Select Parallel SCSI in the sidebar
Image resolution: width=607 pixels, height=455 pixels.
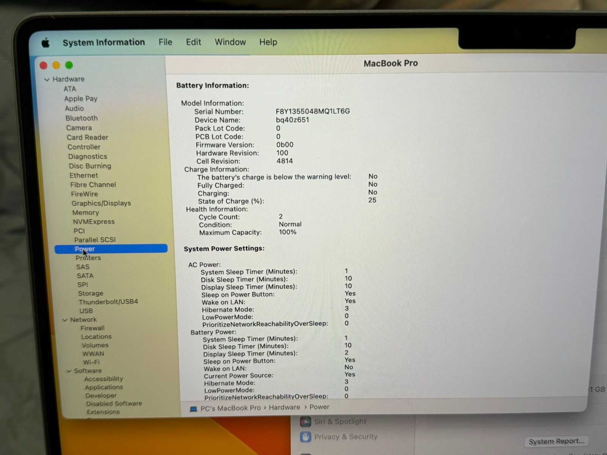pos(95,240)
